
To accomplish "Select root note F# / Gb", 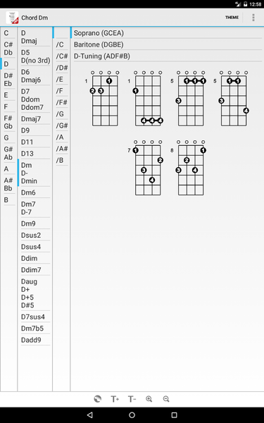I will click(9, 122).
